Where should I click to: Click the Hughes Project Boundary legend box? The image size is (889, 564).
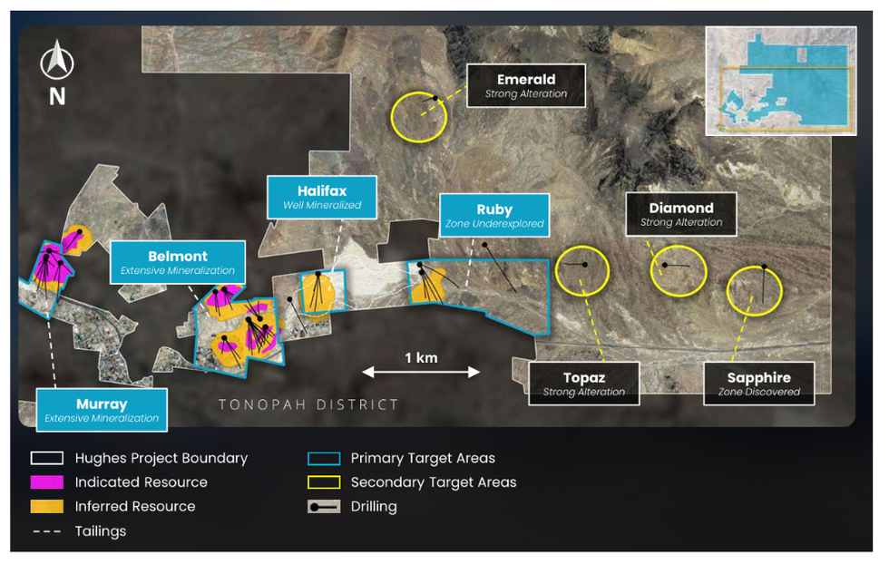coord(47,458)
